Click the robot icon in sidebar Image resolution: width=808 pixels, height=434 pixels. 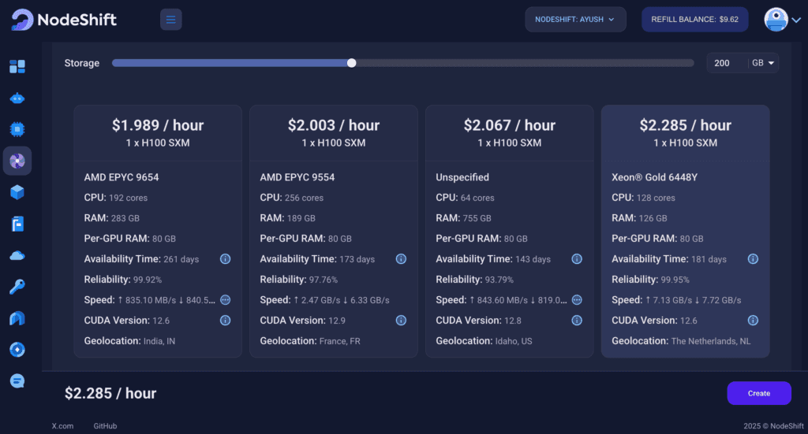[x=17, y=98]
